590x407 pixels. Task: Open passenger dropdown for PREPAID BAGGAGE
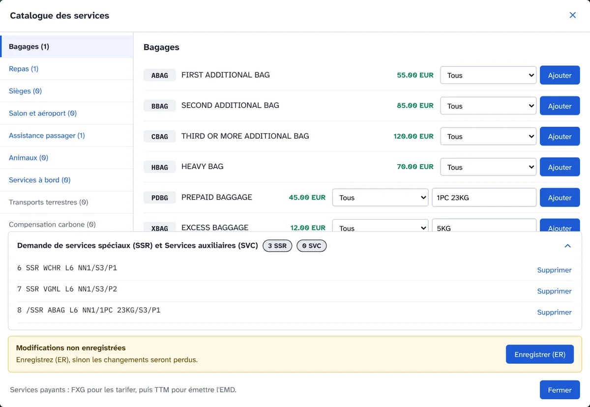(x=380, y=198)
